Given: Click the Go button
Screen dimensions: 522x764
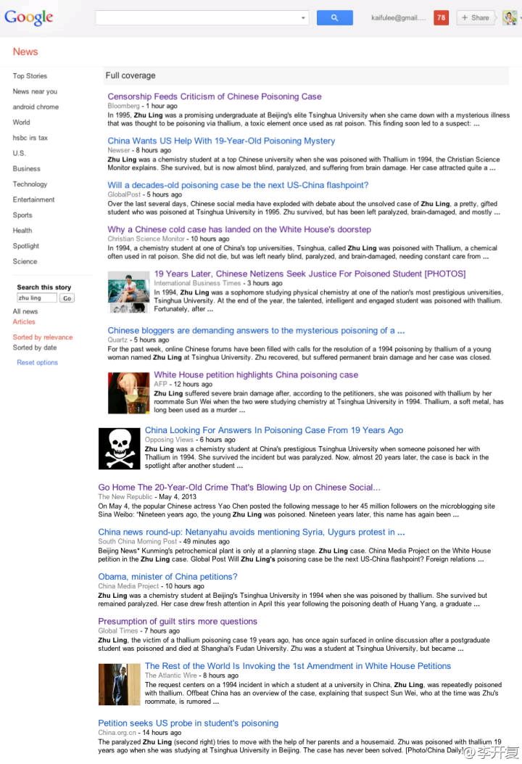Looking at the screenshot, I should pos(67,298).
